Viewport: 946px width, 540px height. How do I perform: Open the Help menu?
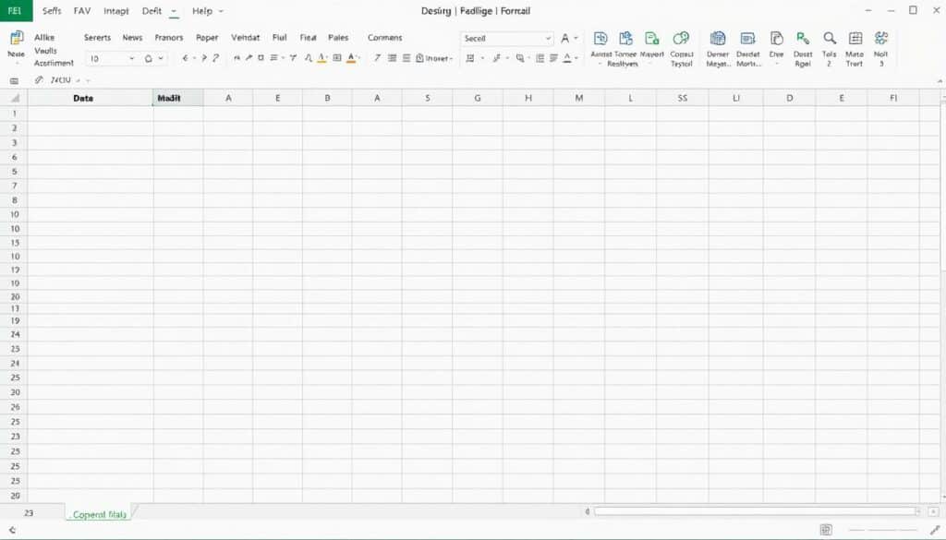(x=202, y=11)
